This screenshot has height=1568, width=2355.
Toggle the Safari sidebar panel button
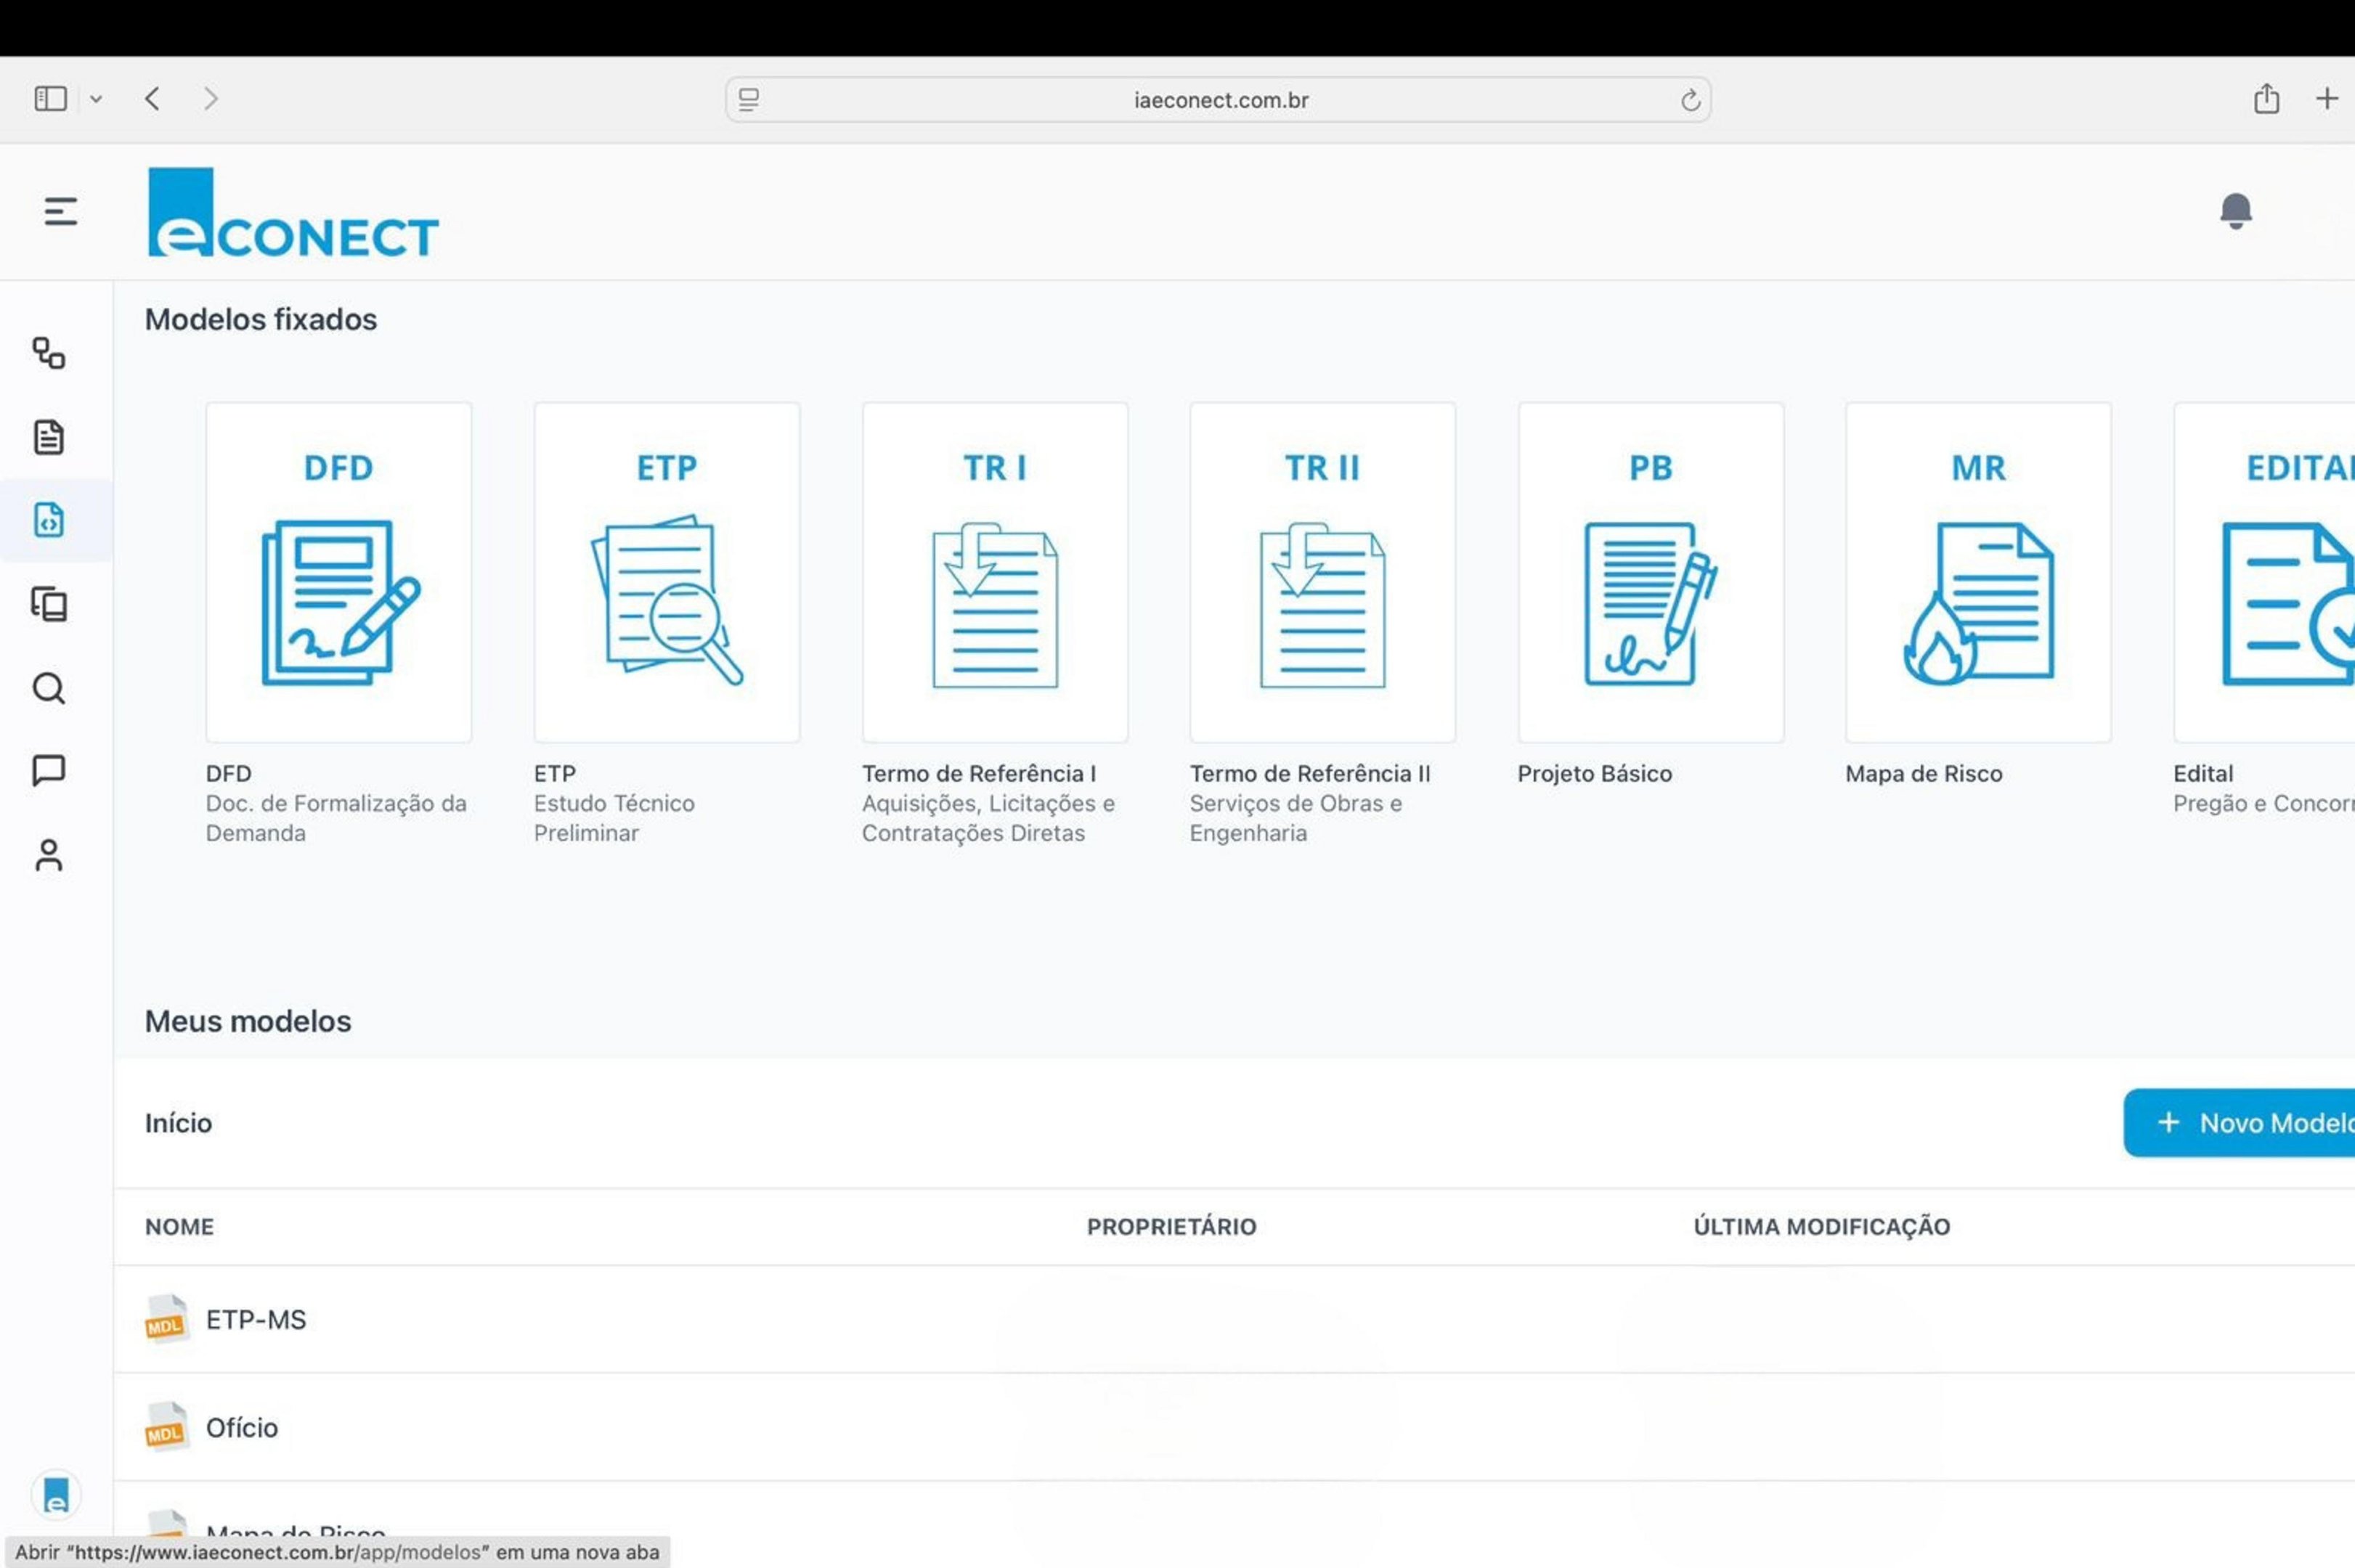tap(50, 99)
